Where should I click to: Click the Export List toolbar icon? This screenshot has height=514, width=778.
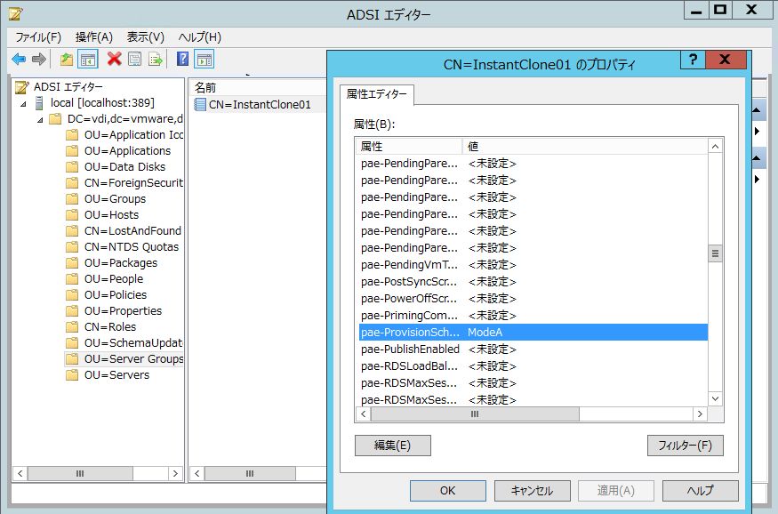156,60
